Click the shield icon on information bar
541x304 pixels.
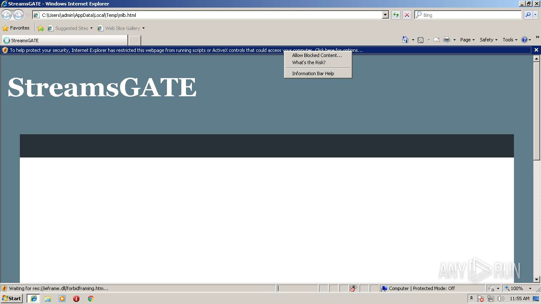pyautogui.click(x=5, y=50)
